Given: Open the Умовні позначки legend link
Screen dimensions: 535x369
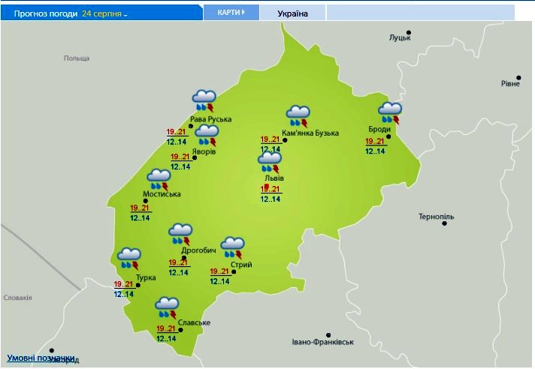Looking at the screenshot, I should tap(41, 358).
